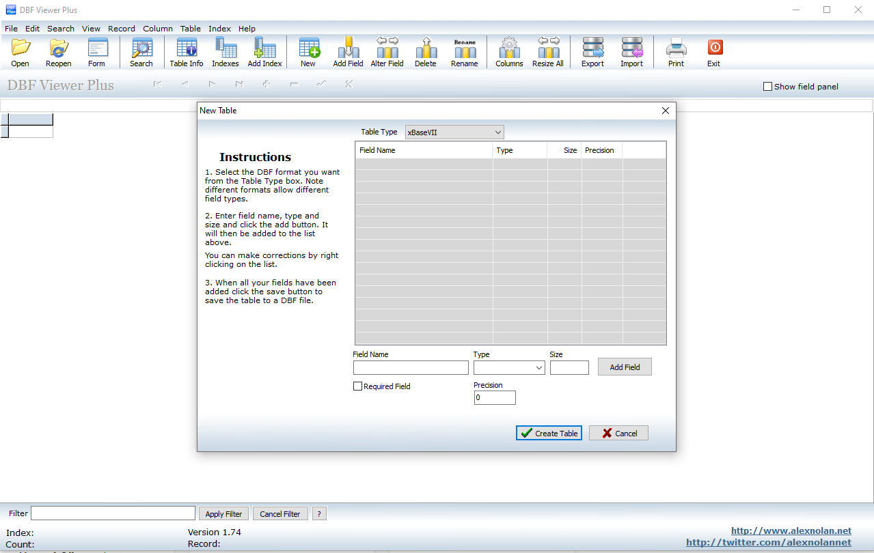
Task: Open the Columns settings icon
Action: point(510,52)
